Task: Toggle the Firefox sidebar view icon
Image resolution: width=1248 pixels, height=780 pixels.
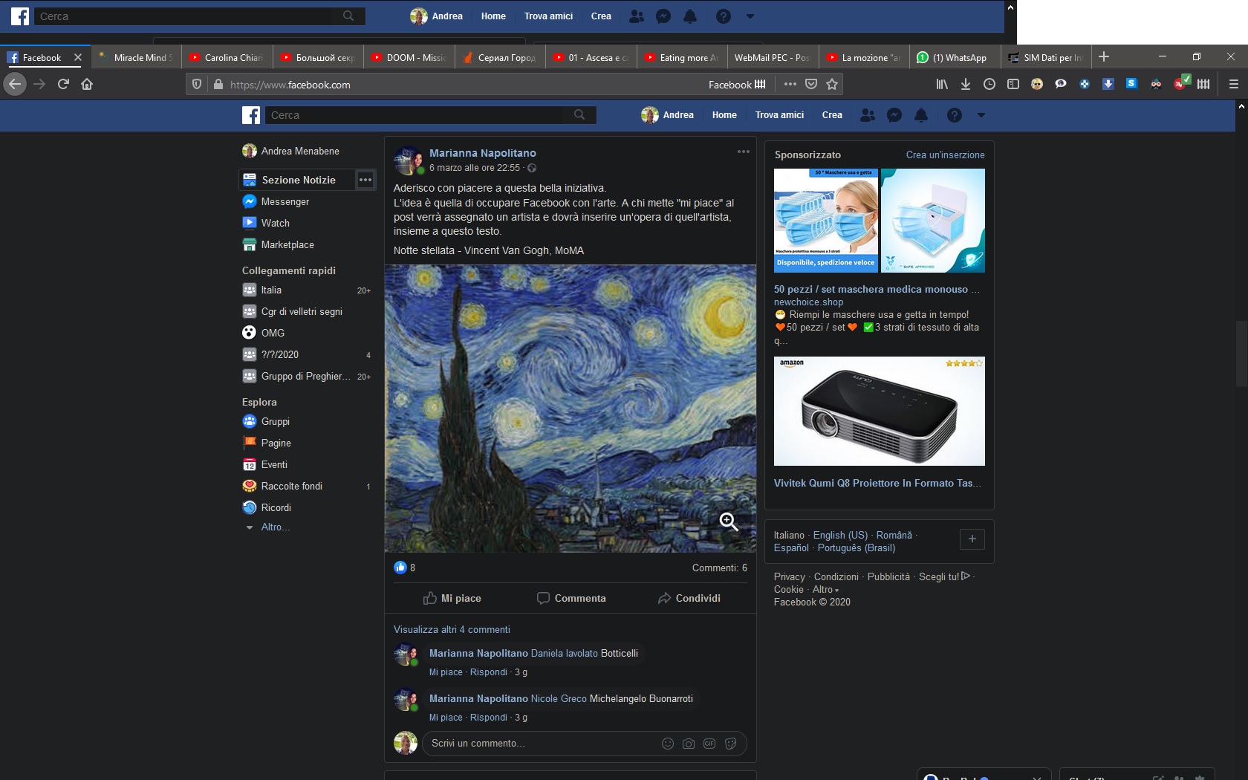Action: [x=1013, y=84]
